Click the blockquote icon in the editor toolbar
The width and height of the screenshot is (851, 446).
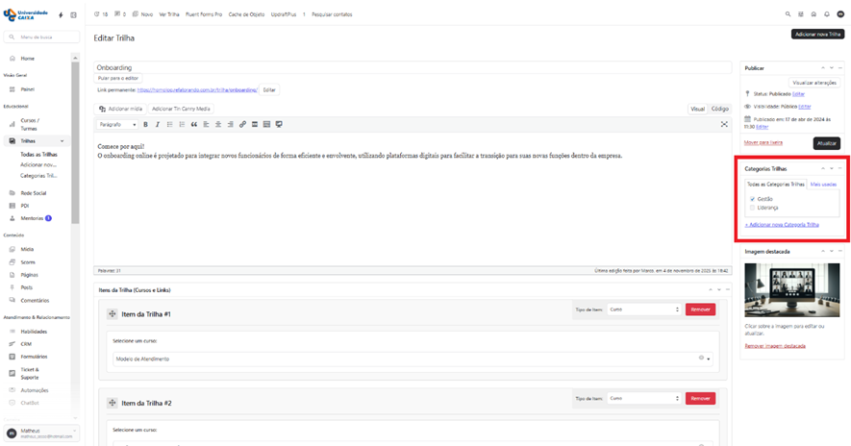(x=194, y=124)
